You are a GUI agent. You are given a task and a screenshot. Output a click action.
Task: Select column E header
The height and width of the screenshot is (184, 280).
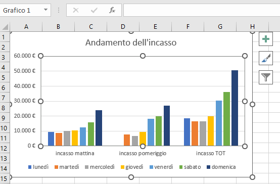pos(155,27)
